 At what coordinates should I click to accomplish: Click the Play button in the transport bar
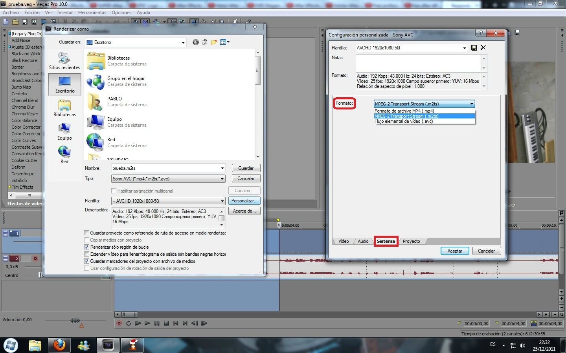147,323
